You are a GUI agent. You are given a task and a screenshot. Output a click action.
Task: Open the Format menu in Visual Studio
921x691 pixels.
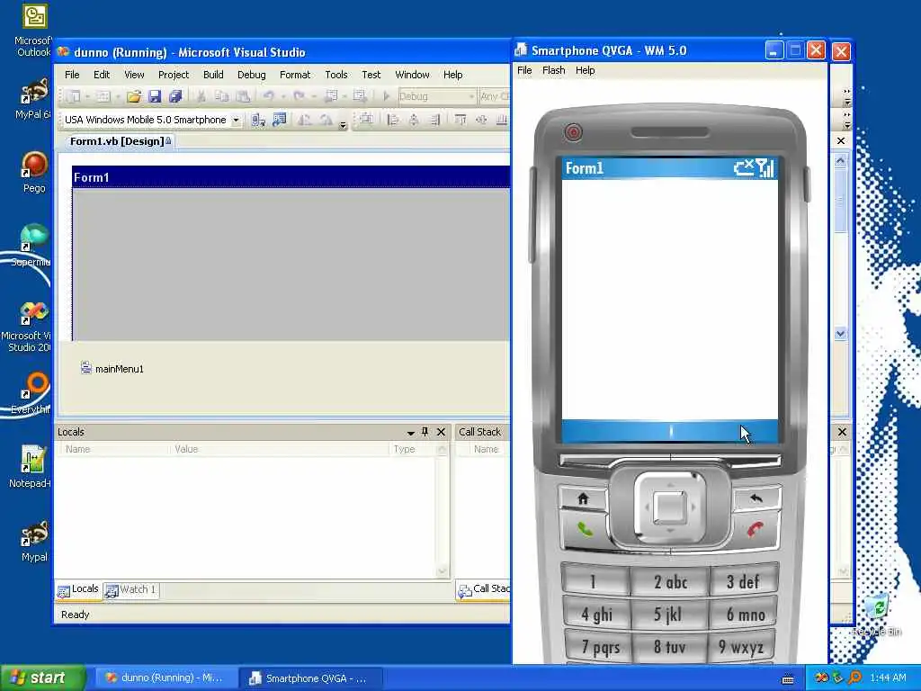pos(295,75)
